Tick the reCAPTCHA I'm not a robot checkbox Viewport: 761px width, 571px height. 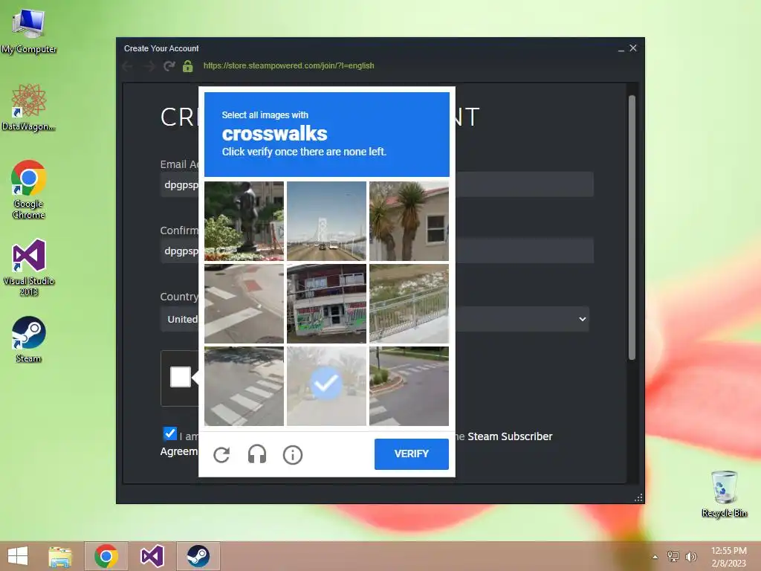[180, 377]
